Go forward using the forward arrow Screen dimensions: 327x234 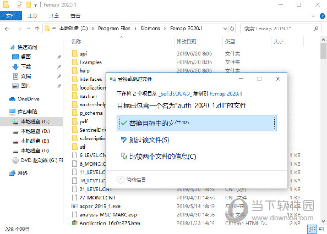tap(19, 29)
